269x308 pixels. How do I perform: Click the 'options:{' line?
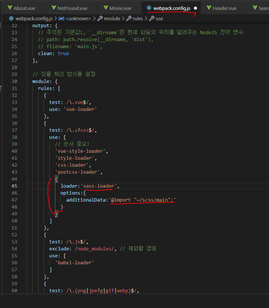click(73, 193)
